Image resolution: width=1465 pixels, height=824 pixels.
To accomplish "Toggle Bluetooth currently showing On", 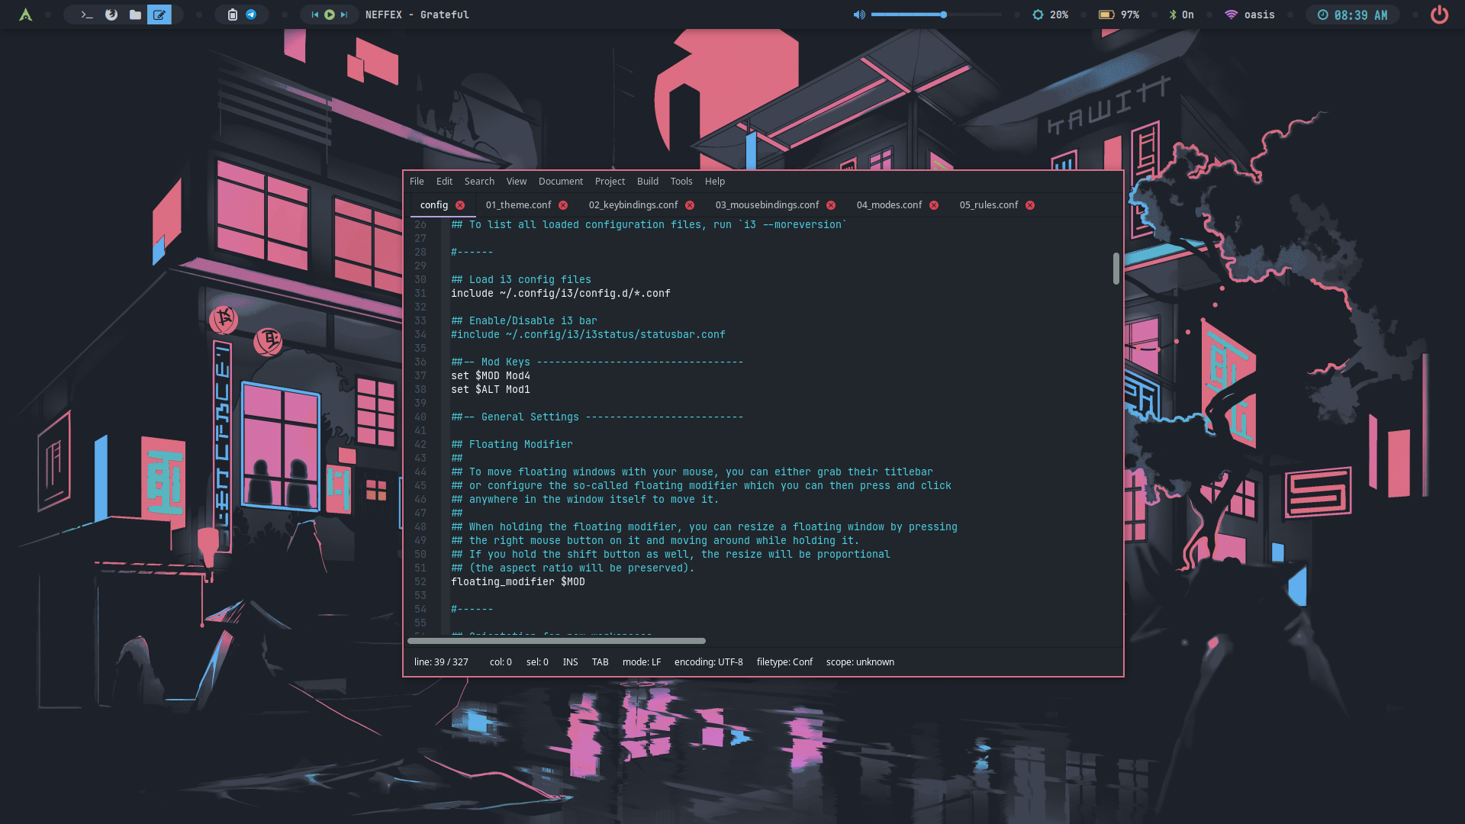I will tap(1181, 14).
